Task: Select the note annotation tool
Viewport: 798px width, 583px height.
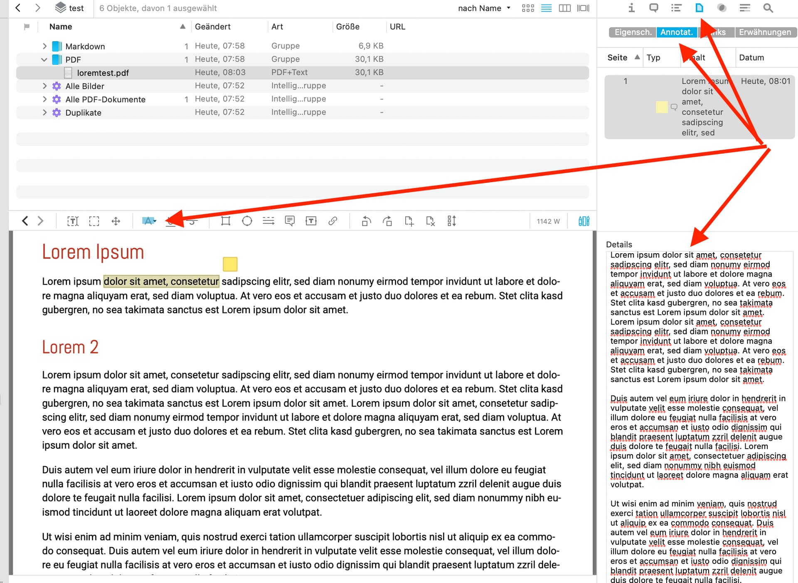Action: click(290, 221)
